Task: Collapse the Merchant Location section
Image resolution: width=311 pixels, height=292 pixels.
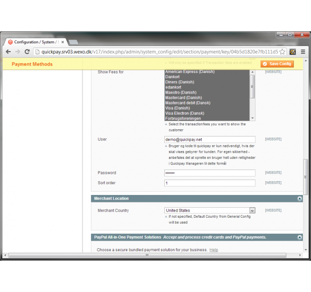Action: tap(299, 198)
